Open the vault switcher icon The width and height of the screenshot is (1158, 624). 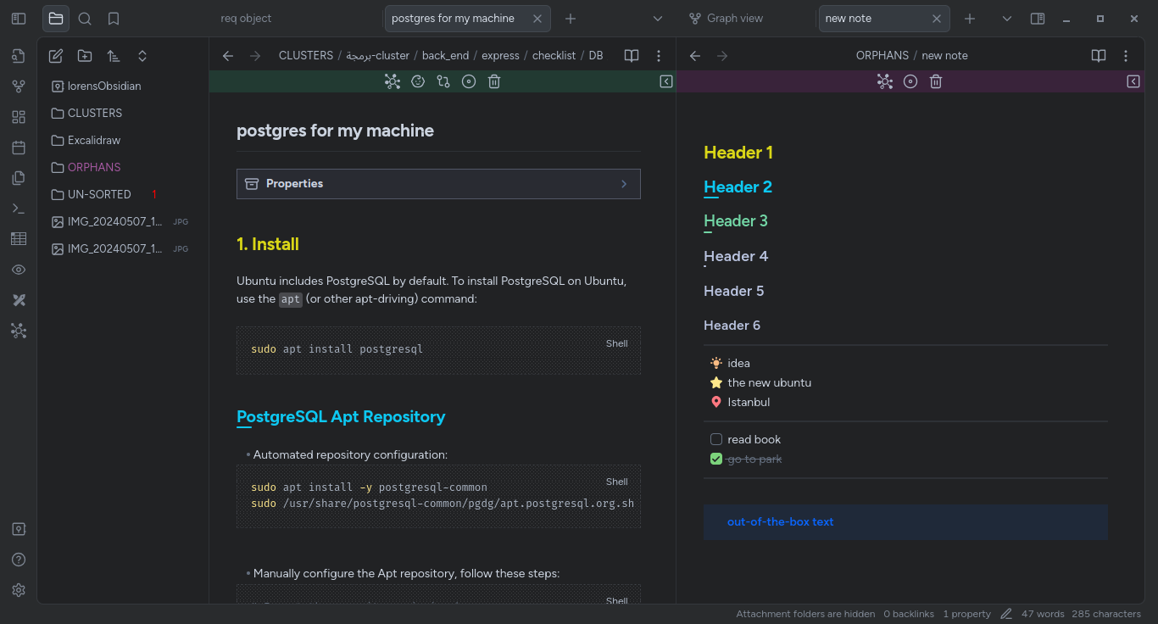coord(19,529)
